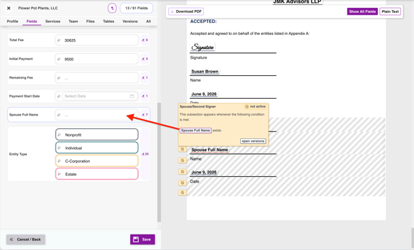
Task: Open the Files tab
Action: (91, 21)
